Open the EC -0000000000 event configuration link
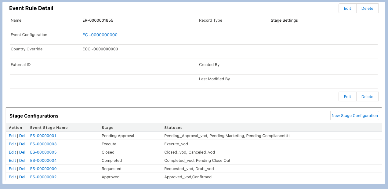The image size is (388, 189). pos(100,35)
